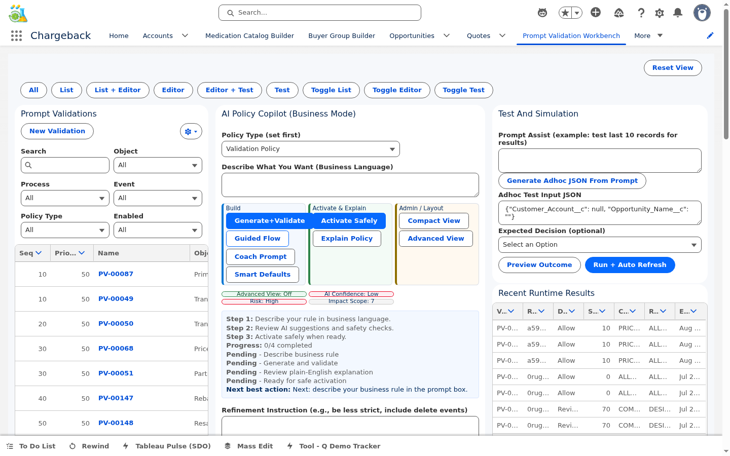The width and height of the screenshot is (730, 456).
Task: Select the Prompt Validation Workbench tab
Action: (571, 35)
